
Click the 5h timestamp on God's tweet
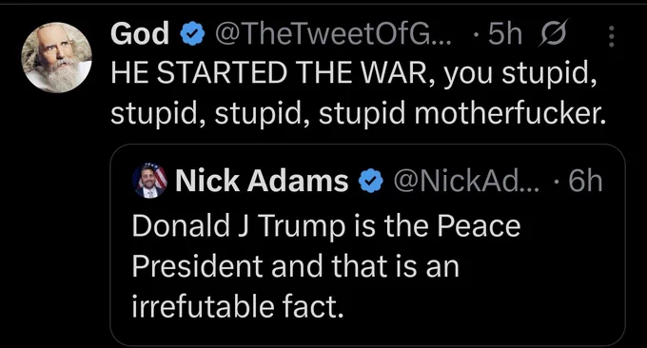click(x=504, y=34)
